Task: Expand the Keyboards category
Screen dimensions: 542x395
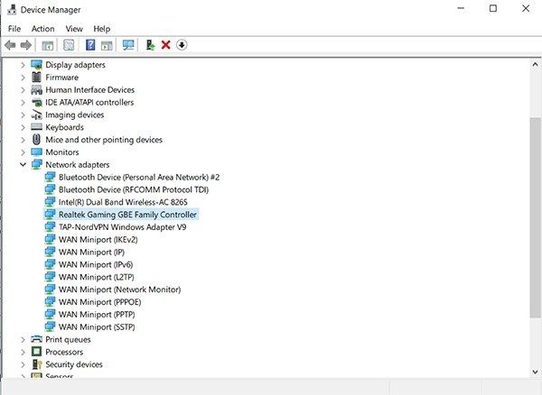Action: pyautogui.click(x=23, y=127)
